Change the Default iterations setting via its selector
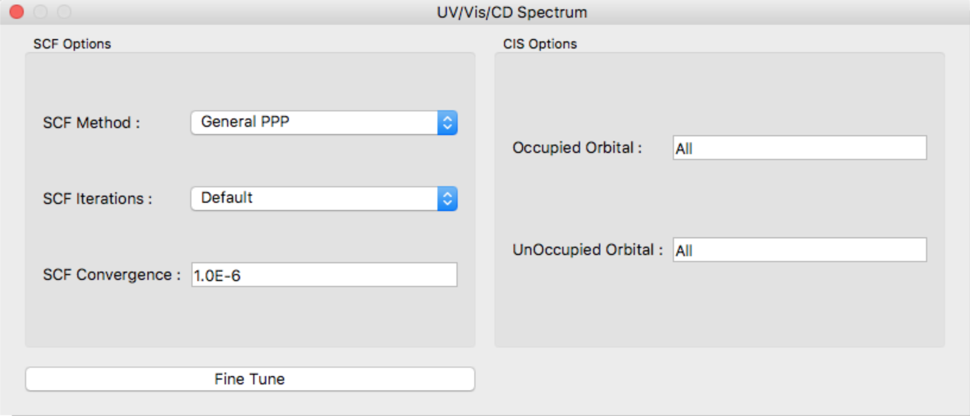This screenshot has height=416, width=970. 324,198
